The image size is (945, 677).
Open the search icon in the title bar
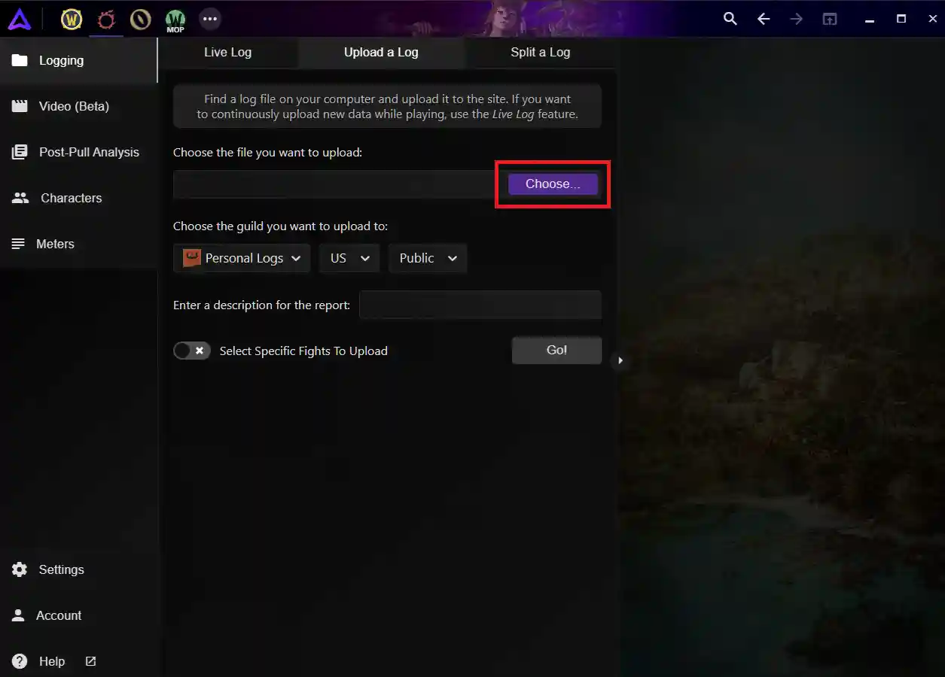[730, 18]
